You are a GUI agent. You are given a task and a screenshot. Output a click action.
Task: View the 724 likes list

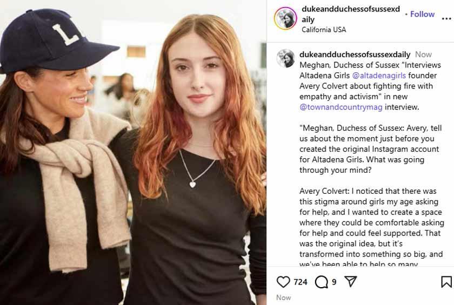tap(301, 282)
